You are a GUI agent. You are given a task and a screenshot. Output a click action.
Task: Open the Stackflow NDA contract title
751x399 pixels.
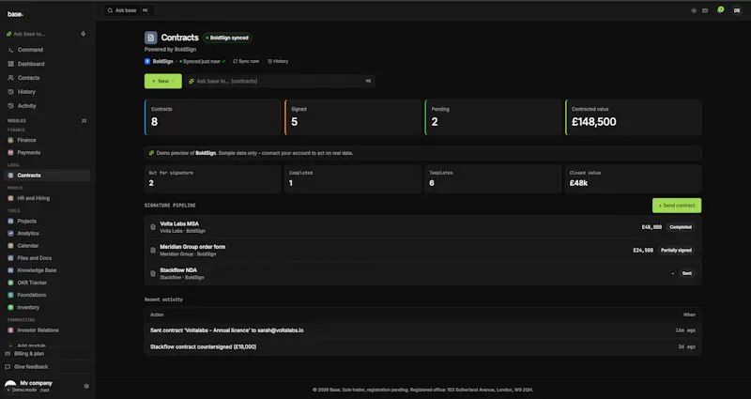click(x=178, y=270)
